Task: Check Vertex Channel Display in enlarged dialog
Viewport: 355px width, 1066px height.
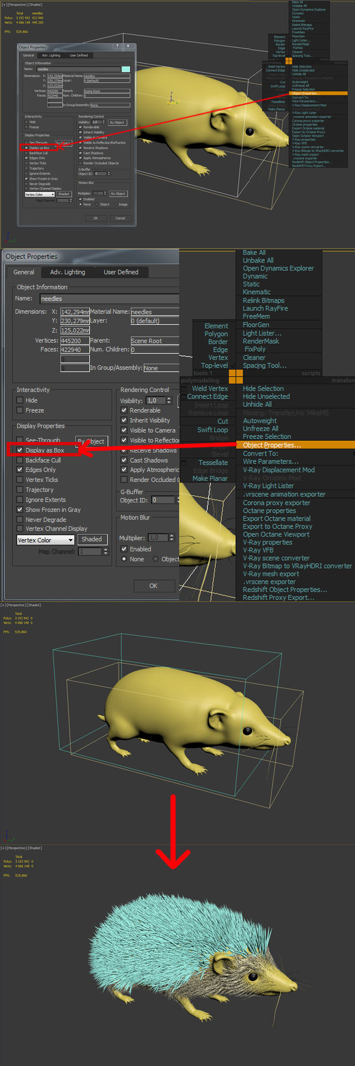Action: point(20,529)
